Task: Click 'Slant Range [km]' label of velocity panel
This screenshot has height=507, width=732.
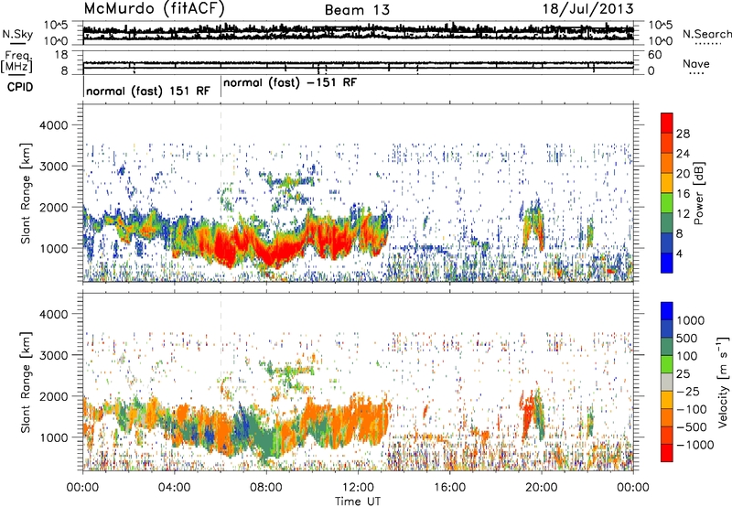Action: (26, 383)
